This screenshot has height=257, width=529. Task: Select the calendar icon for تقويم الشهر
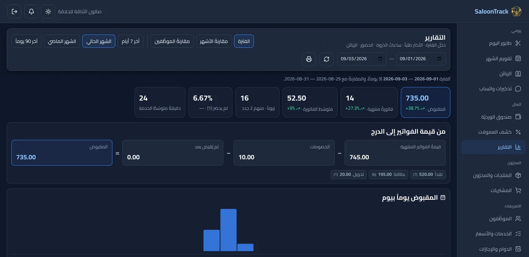point(518,59)
